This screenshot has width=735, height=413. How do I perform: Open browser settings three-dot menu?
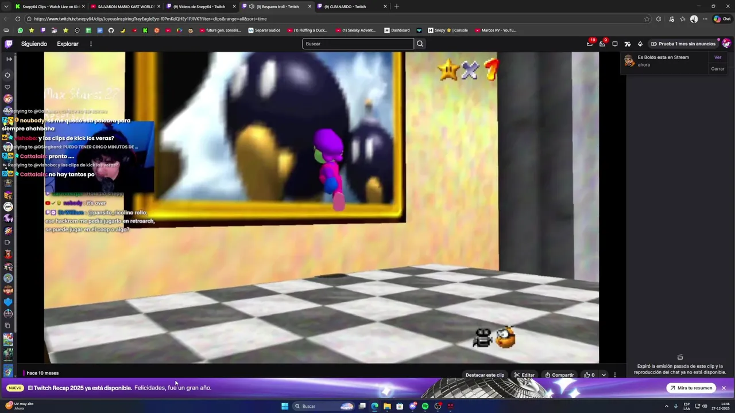705,18
